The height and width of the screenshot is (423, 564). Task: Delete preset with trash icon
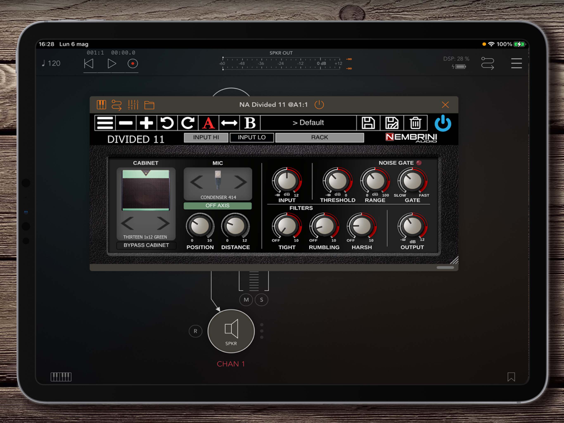tap(416, 123)
